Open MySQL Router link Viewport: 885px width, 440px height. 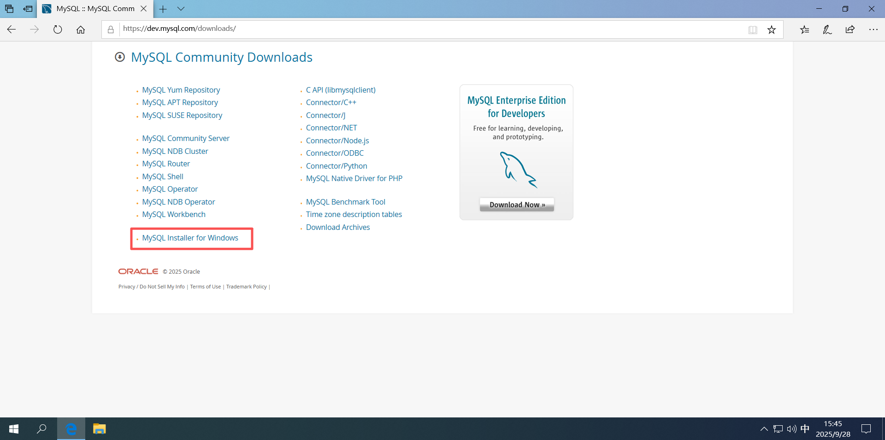pyautogui.click(x=166, y=164)
